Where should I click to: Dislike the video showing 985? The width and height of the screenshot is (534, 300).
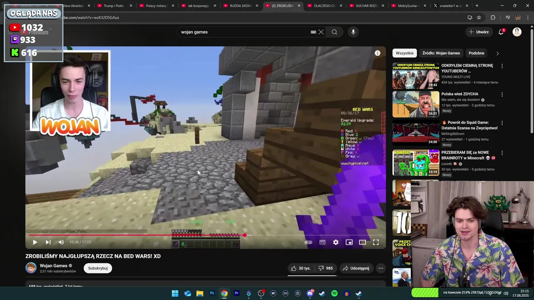coord(325,268)
